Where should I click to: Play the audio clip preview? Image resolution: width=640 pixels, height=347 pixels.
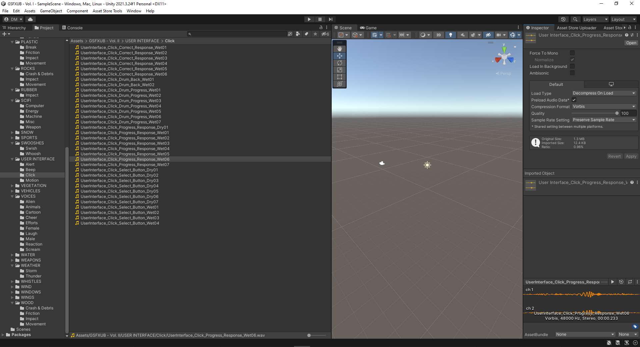(x=613, y=282)
